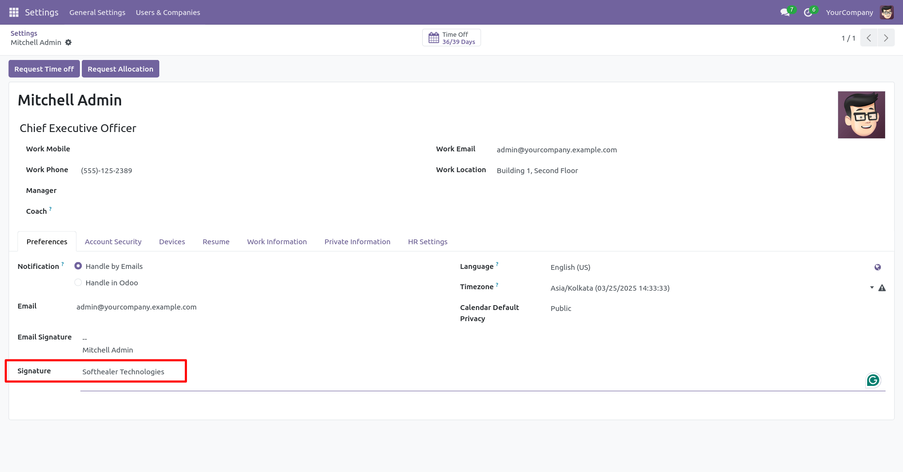Click the Language help question mark

(x=497, y=264)
